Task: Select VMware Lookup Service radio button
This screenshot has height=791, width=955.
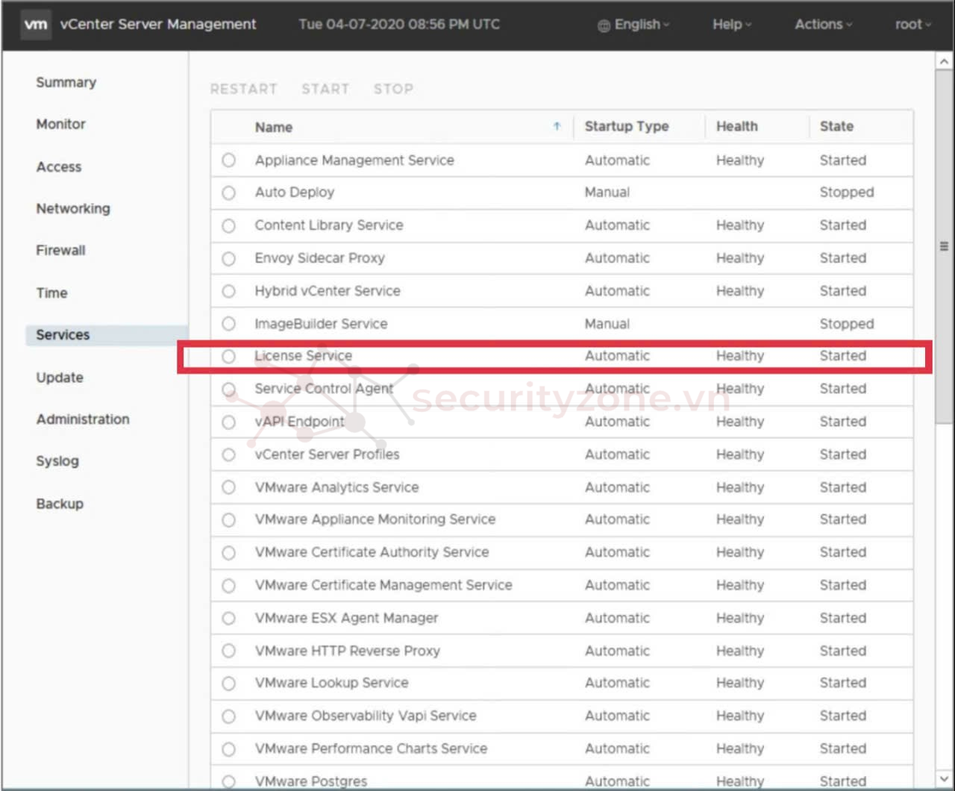Action: coord(229,683)
